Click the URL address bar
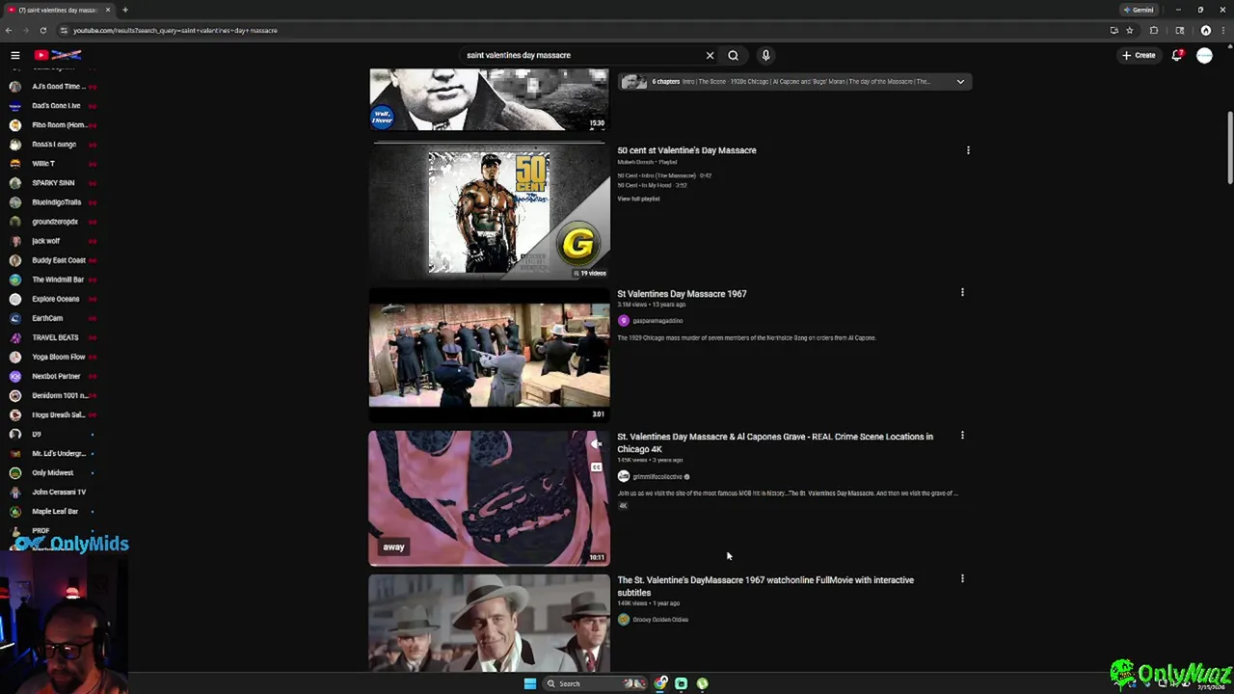The height and width of the screenshot is (694, 1234). pos(578,30)
